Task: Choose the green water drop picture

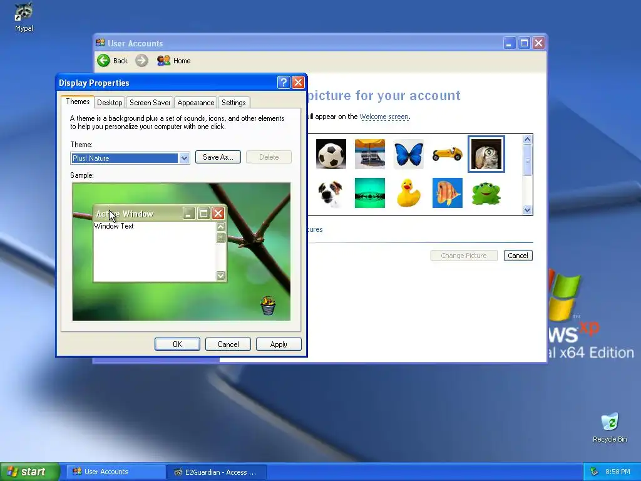Action: (x=369, y=193)
